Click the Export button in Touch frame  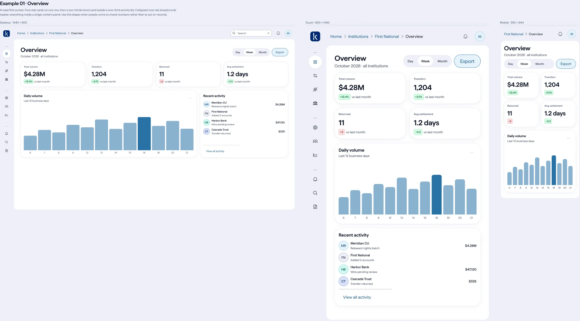[467, 61]
